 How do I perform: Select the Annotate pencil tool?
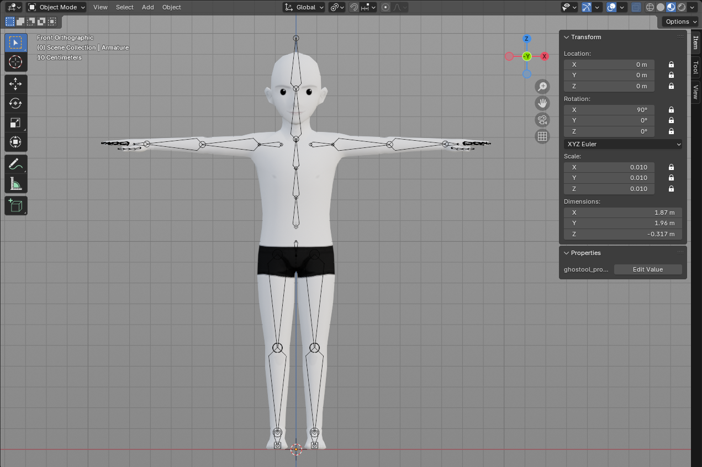pos(15,164)
